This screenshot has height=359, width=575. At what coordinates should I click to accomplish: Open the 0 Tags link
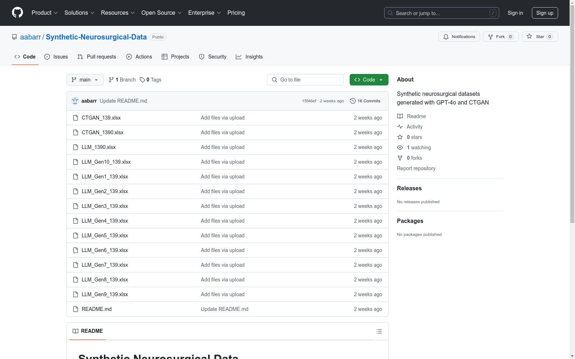[151, 80]
